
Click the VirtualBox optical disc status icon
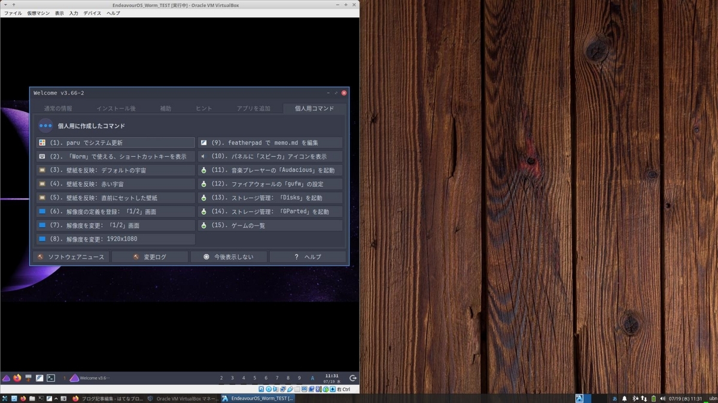tap(268, 389)
